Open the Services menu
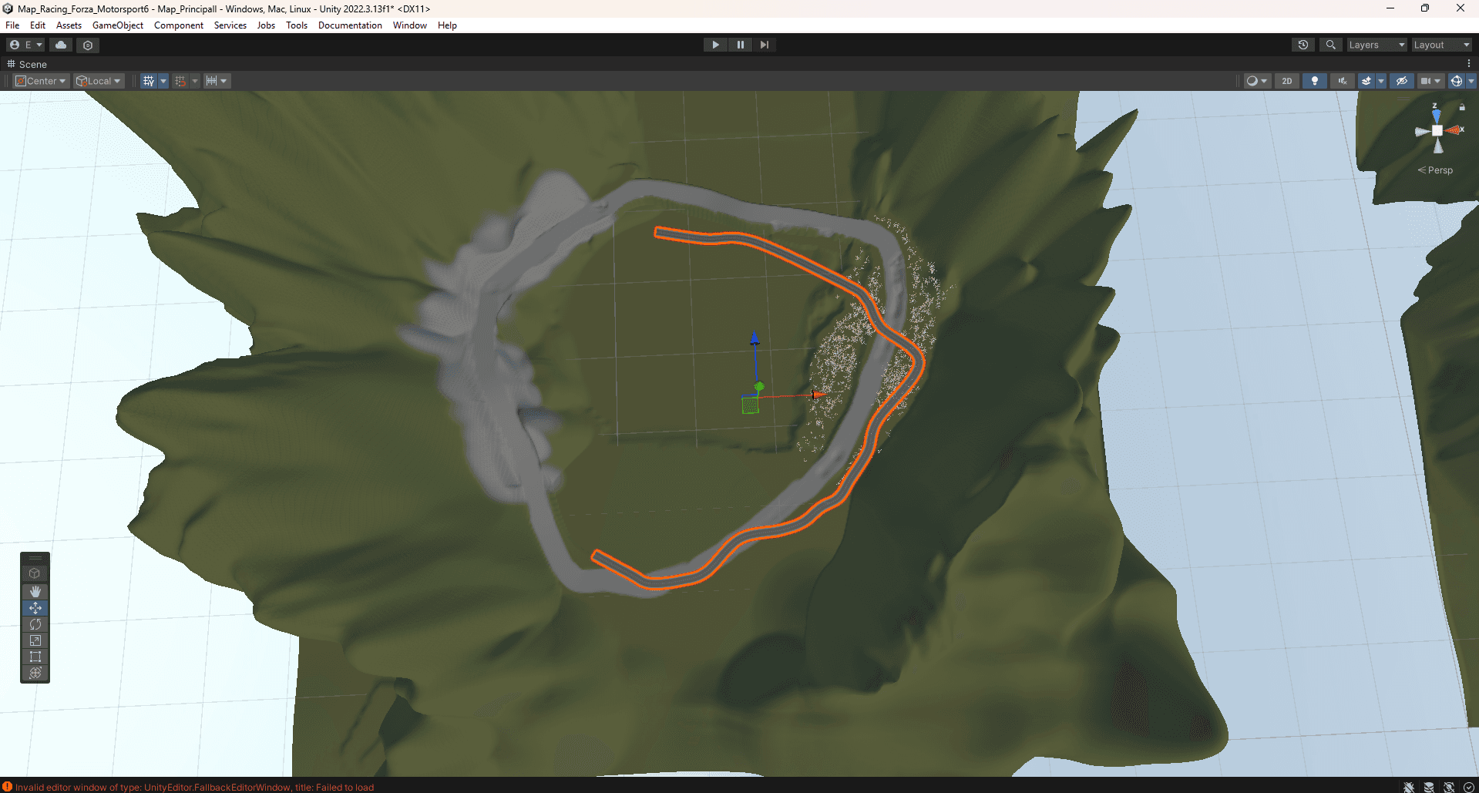 click(230, 25)
